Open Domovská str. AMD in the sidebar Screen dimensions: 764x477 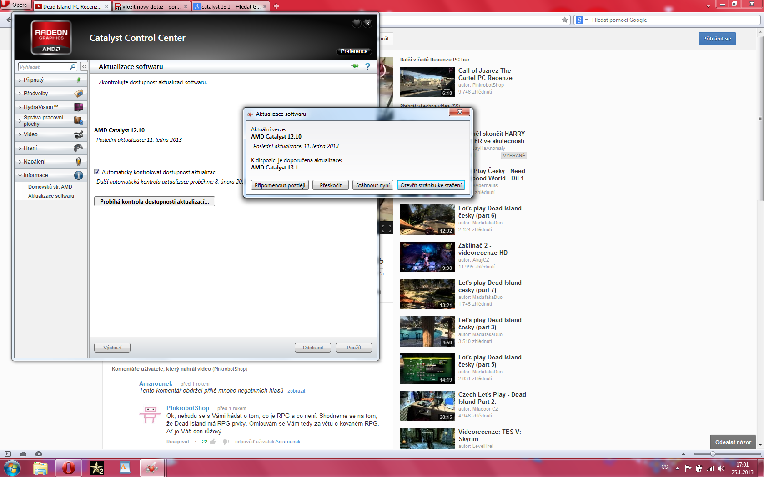(50, 187)
